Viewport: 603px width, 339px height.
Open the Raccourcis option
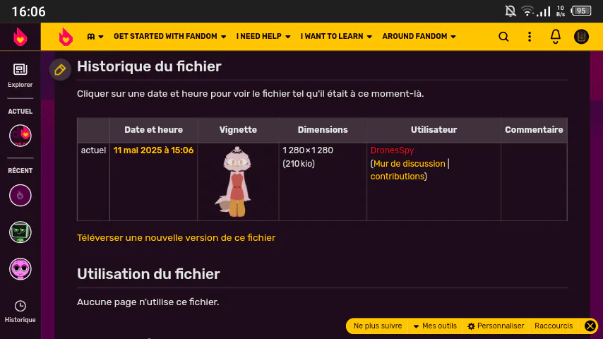pos(554,326)
